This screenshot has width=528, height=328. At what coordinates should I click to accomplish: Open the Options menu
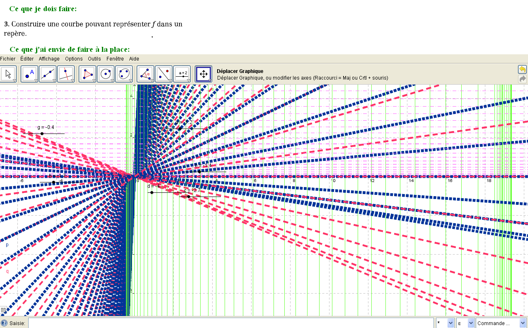[74, 59]
